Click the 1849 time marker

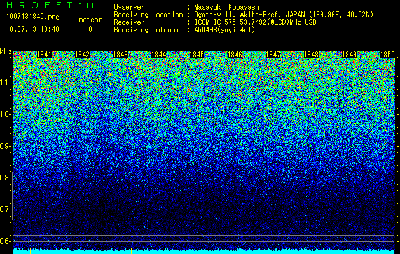(349, 55)
